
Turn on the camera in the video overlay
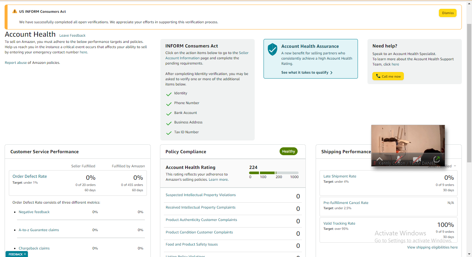417,159
